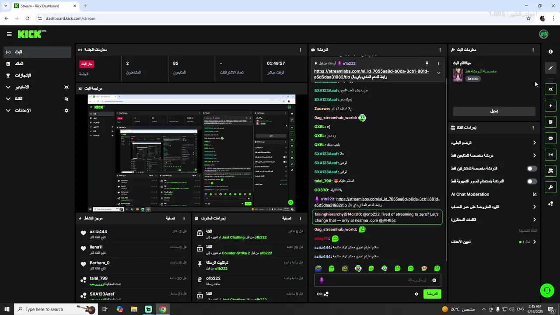Open activity feed panel three-dot menu

pyautogui.click(x=184, y=218)
